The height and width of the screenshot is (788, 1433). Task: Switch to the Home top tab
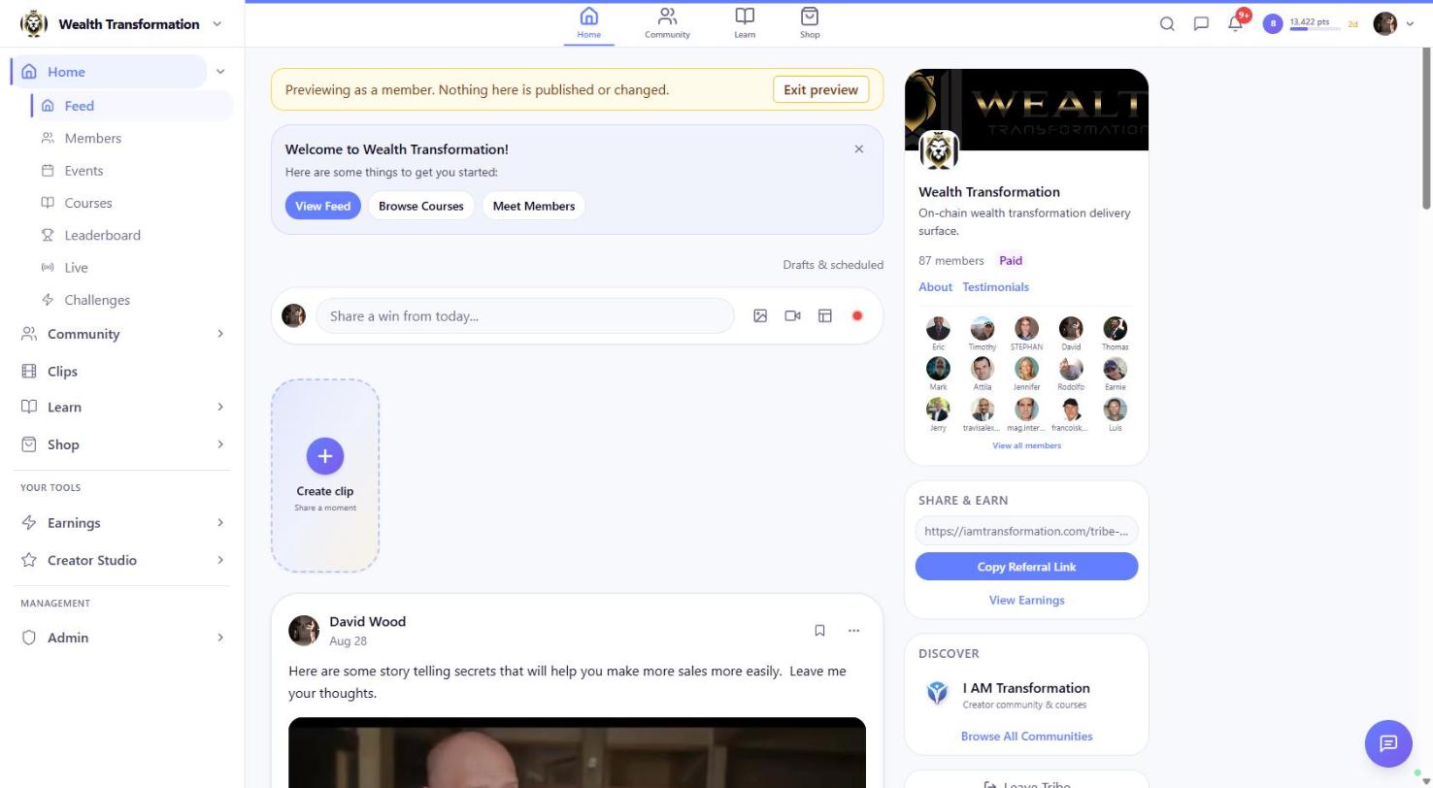(589, 23)
